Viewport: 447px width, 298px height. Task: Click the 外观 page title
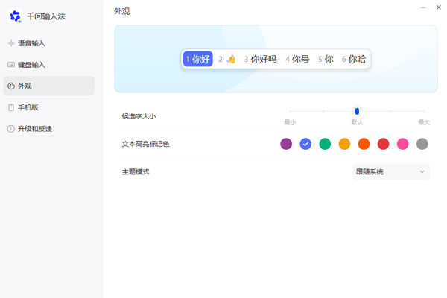point(122,11)
